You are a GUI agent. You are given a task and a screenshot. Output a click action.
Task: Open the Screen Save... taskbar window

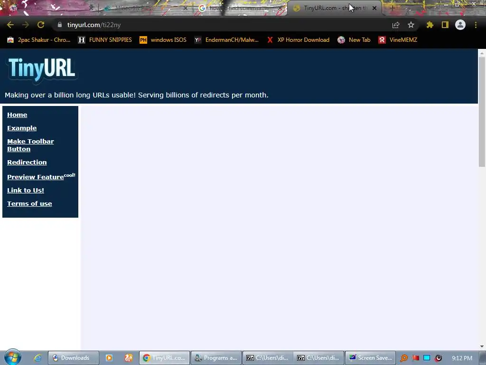[x=370, y=358]
